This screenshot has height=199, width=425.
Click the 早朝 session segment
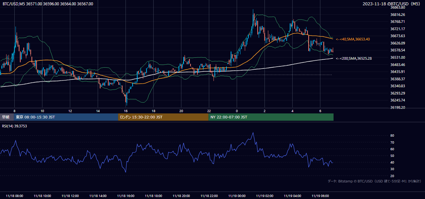click(7, 117)
